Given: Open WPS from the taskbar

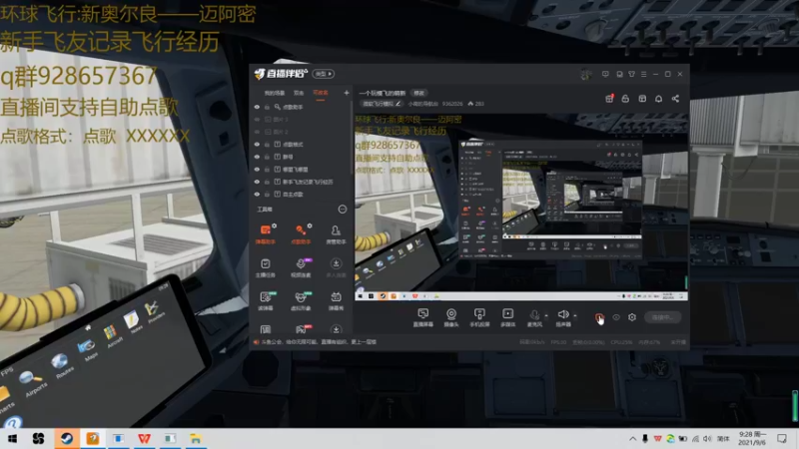Looking at the screenshot, I should (144, 438).
